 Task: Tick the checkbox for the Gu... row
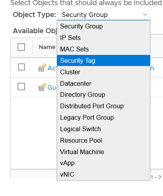21,87
